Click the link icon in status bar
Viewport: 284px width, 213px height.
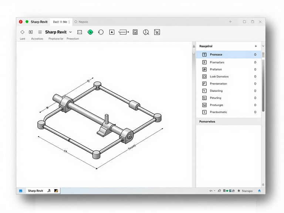coord(211,191)
